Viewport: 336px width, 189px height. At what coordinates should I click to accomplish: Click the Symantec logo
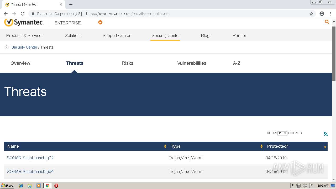24,23
